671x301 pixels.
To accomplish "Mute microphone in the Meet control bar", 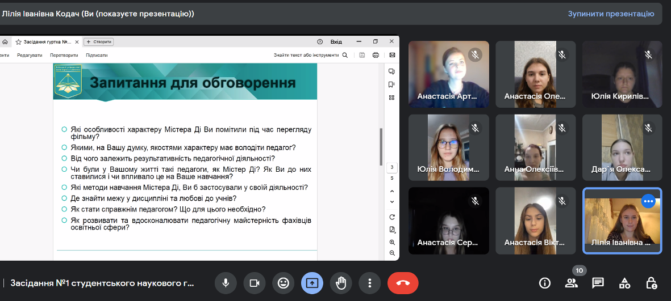I will point(226,283).
